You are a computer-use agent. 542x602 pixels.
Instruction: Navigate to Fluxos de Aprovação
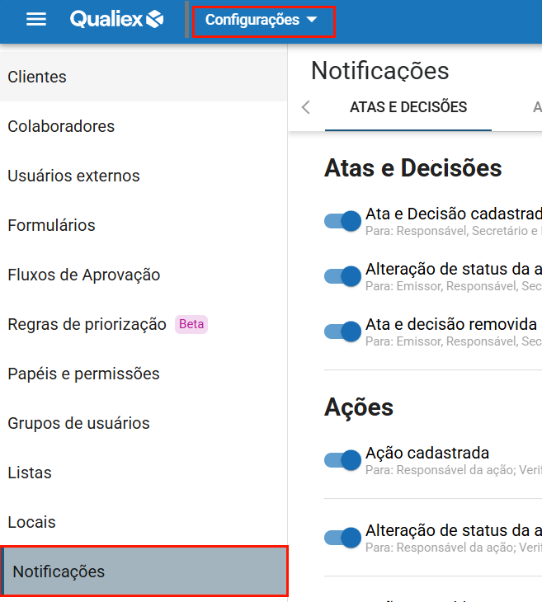coord(83,275)
